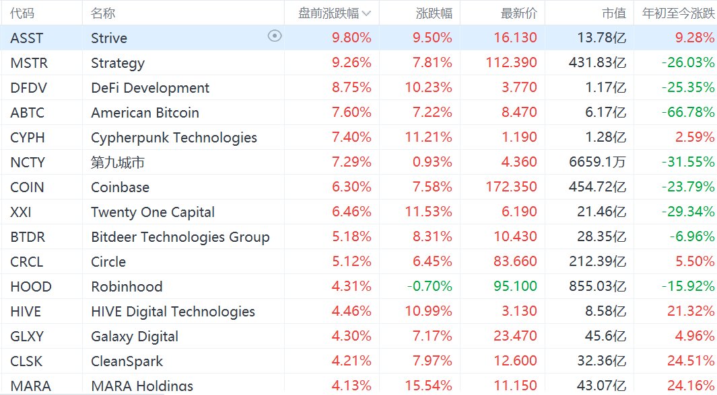Select the Robinhood stock name

(127, 286)
